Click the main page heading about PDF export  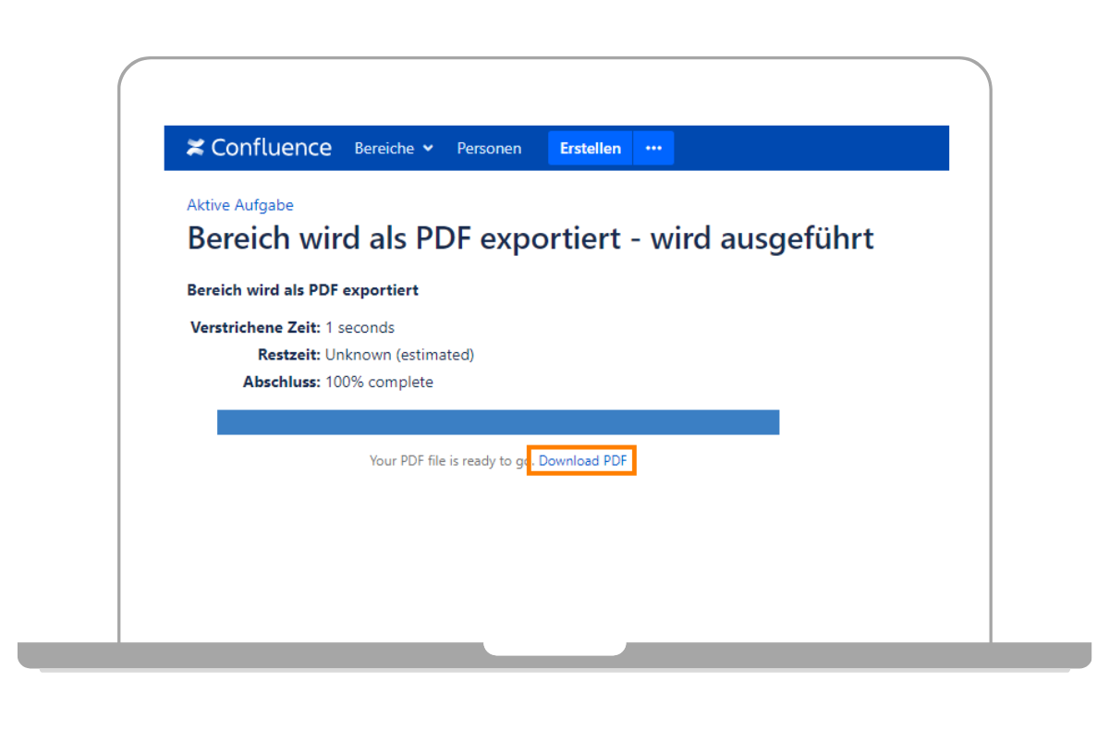pos(530,238)
